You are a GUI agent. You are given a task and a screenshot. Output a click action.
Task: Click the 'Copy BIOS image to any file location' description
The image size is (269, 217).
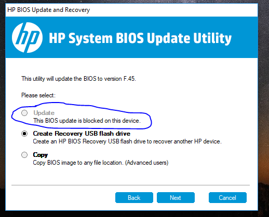(78, 163)
